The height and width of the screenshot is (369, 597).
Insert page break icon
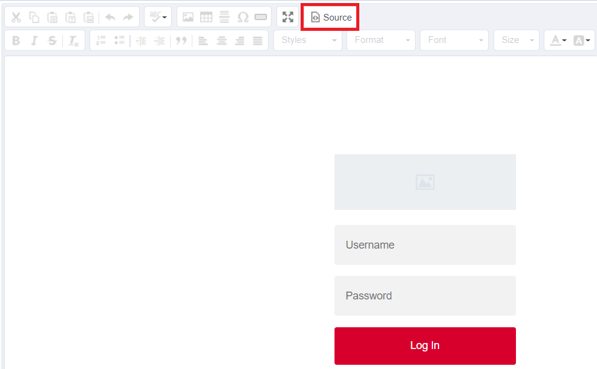(261, 17)
